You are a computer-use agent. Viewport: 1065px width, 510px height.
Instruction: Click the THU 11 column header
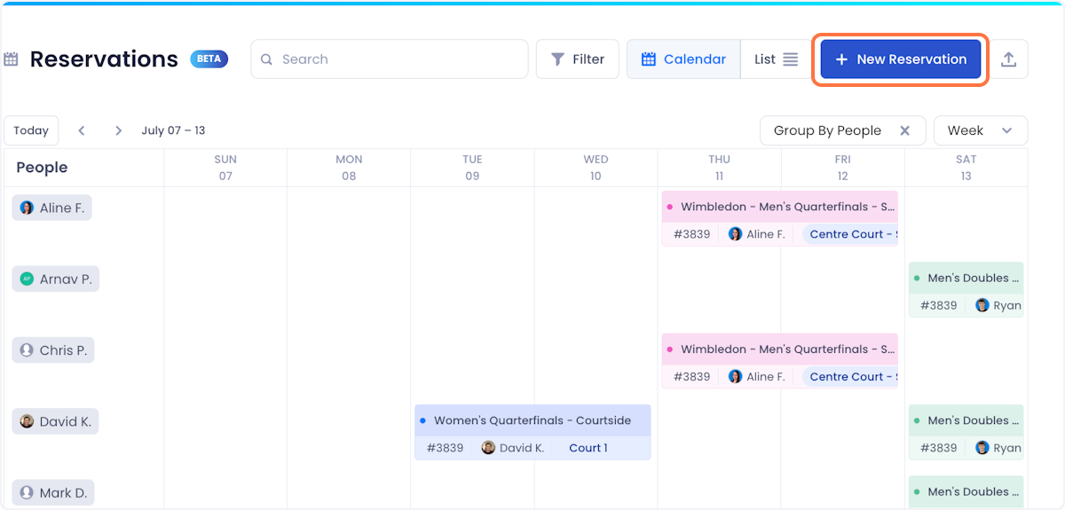click(x=719, y=168)
